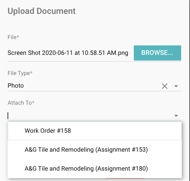190x181 pixels.
Task: Click the Photo value text
Action: pyautogui.click(x=16, y=86)
